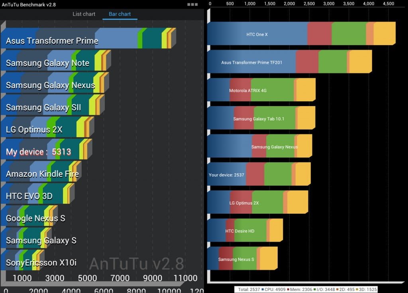Viewport: 408px width, 293px height.
Task: Click the Total: 2537 score text
Action: pyautogui.click(x=248, y=290)
